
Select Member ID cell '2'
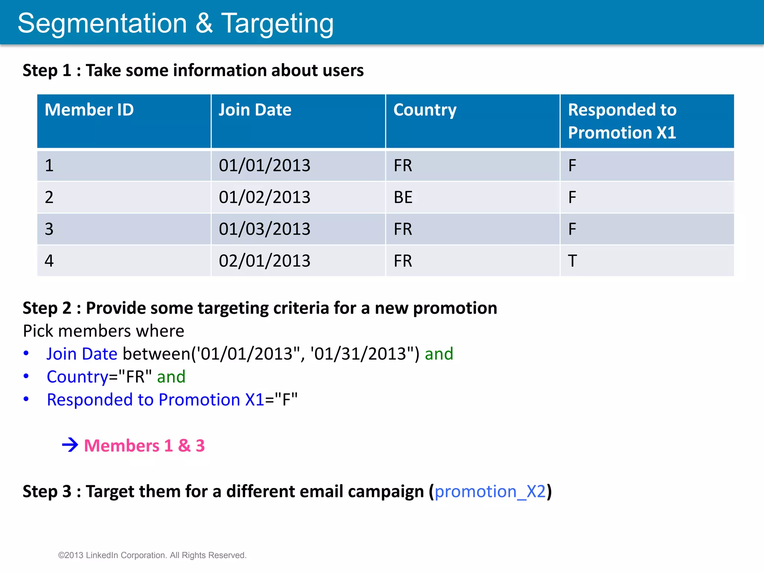click(124, 197)
